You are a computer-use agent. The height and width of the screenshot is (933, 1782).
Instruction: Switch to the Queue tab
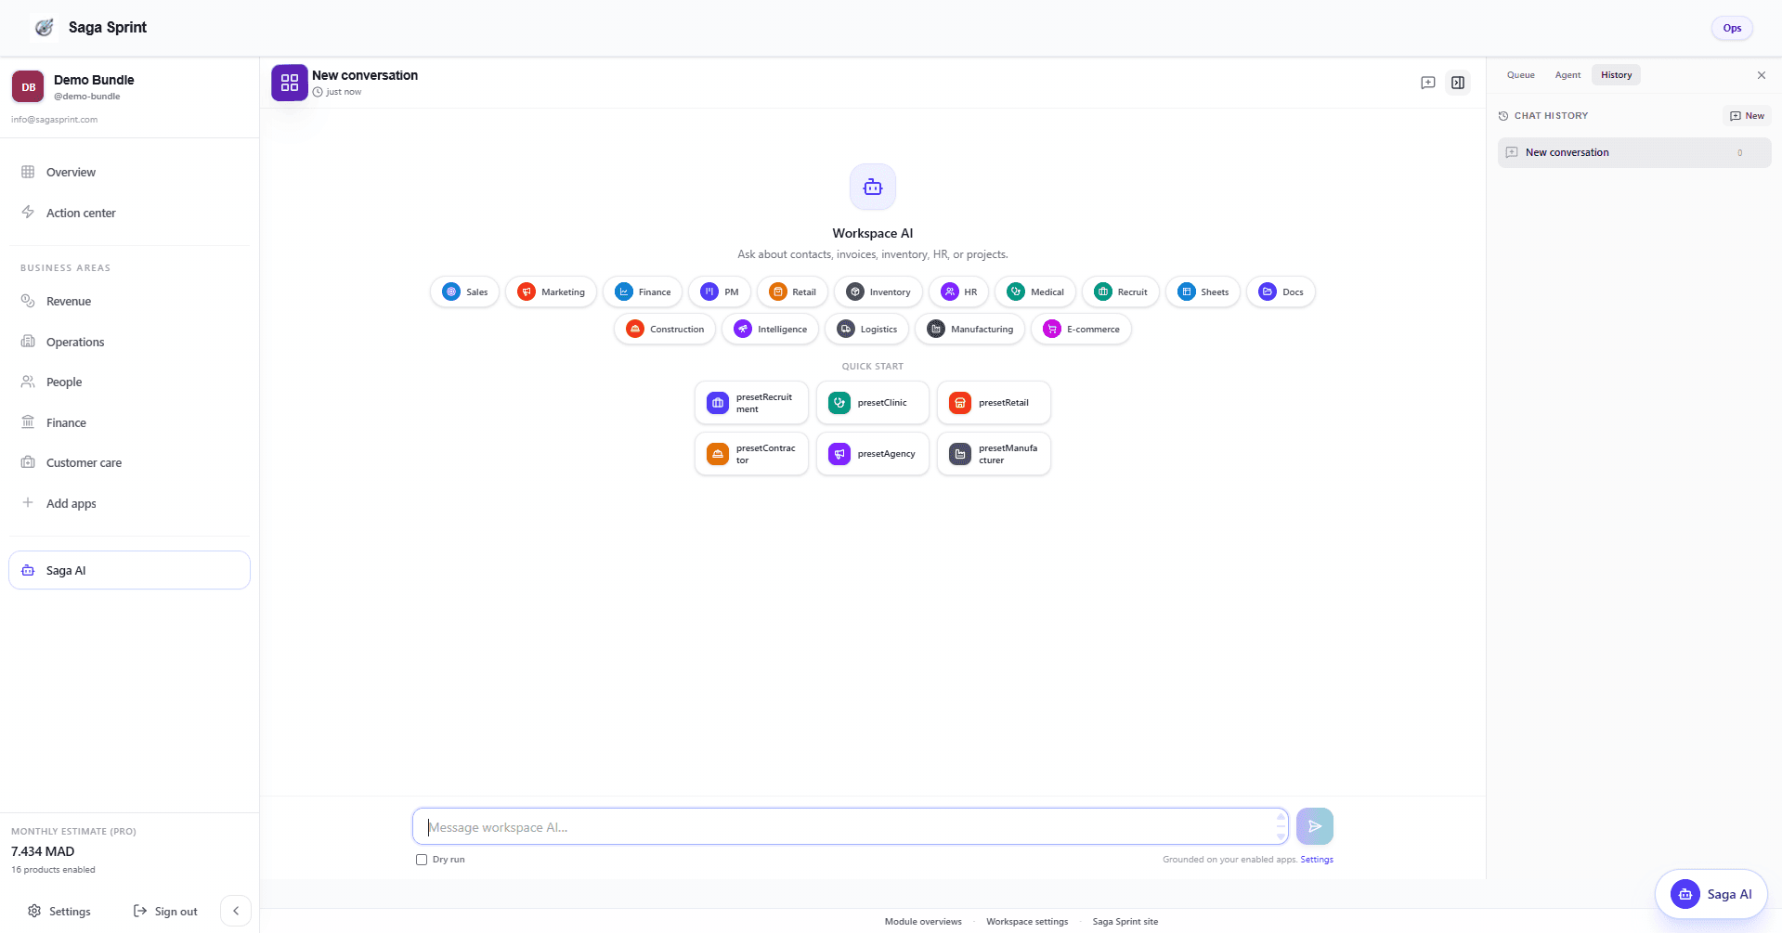click(1521, 75)
